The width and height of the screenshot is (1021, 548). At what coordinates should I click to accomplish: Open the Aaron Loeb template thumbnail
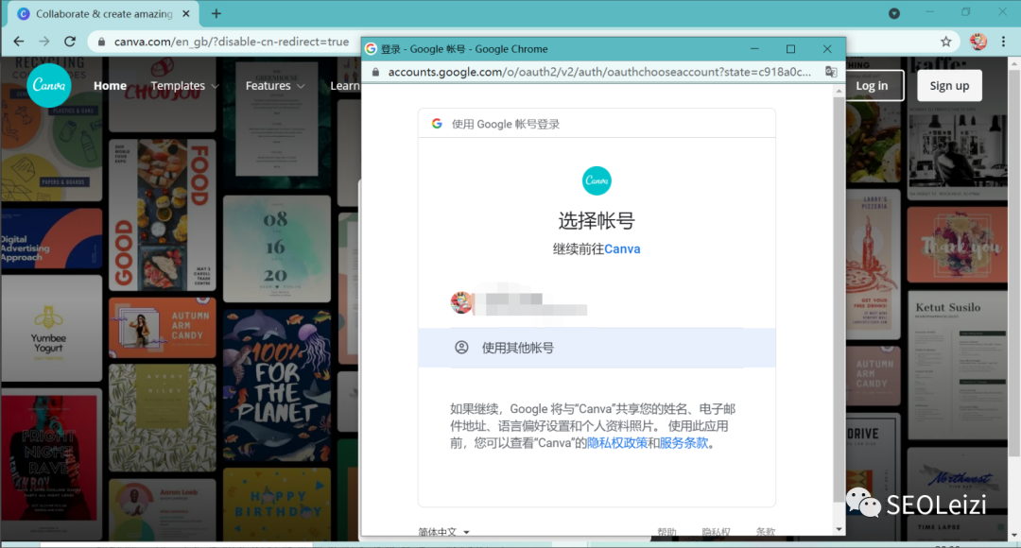(163, 509)
